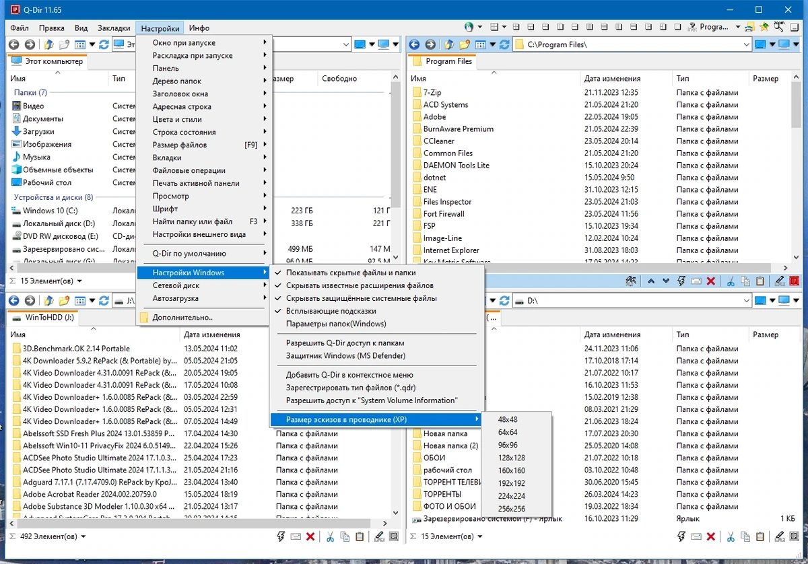Open the Инфо menu
This screenshot has height=564, width=808.
(x=199, y=28)
